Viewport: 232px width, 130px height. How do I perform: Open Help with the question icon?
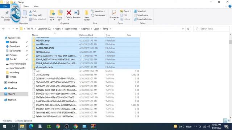tap(230, 6)
